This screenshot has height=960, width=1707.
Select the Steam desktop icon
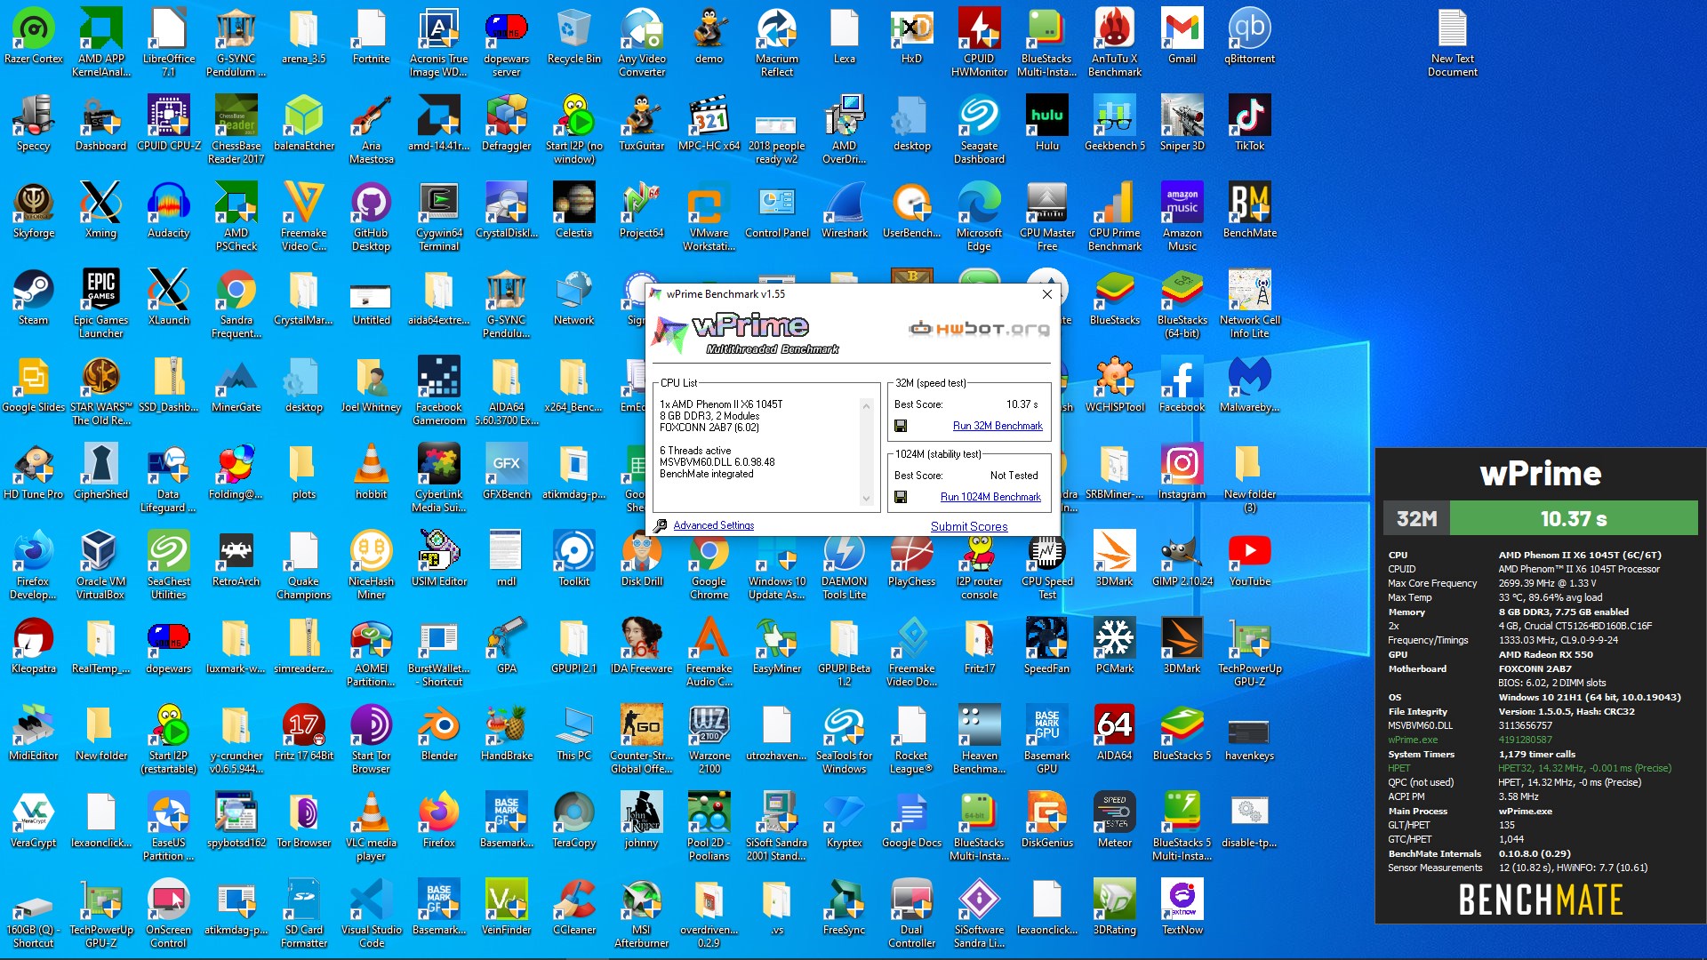pos(34,299)
